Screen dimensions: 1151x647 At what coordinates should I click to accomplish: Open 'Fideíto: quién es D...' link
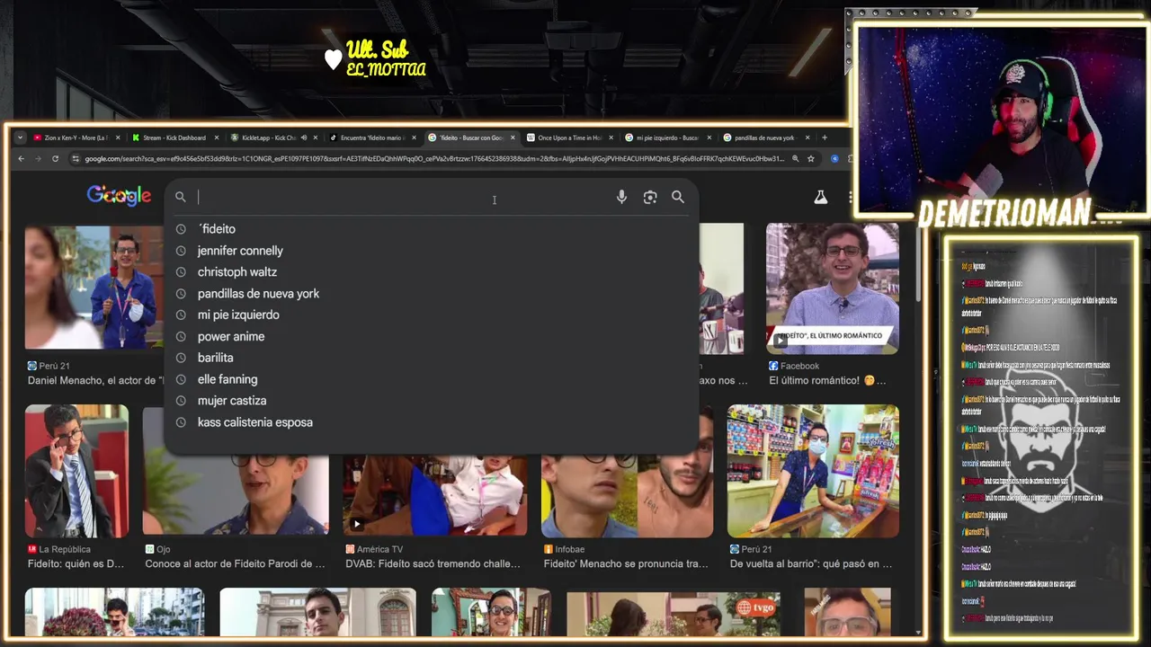point(76,564)
